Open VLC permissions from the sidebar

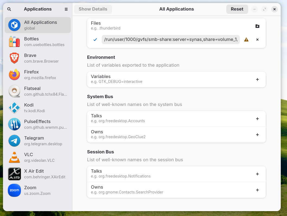[x=38, y=157]
